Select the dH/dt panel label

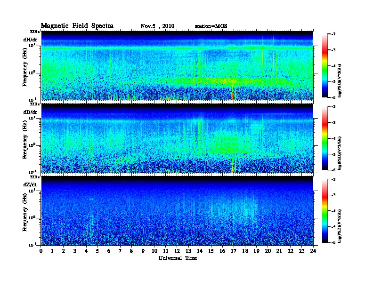point(30,40)
